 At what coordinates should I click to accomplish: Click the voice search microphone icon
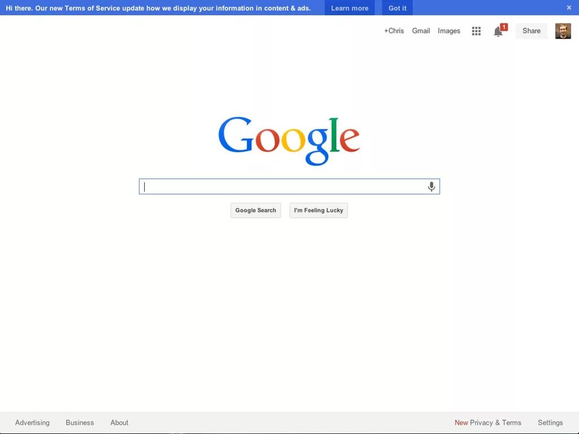431,187
